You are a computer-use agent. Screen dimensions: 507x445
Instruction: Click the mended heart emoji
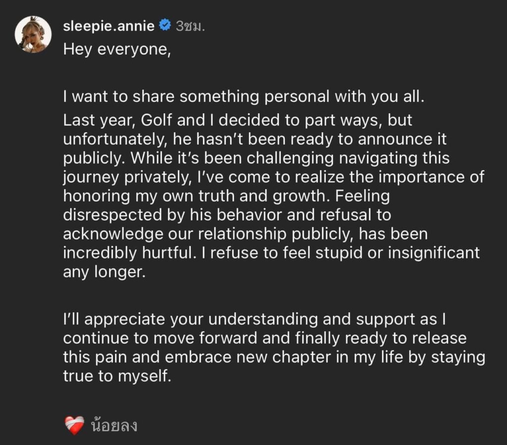(x=74, y=426)
